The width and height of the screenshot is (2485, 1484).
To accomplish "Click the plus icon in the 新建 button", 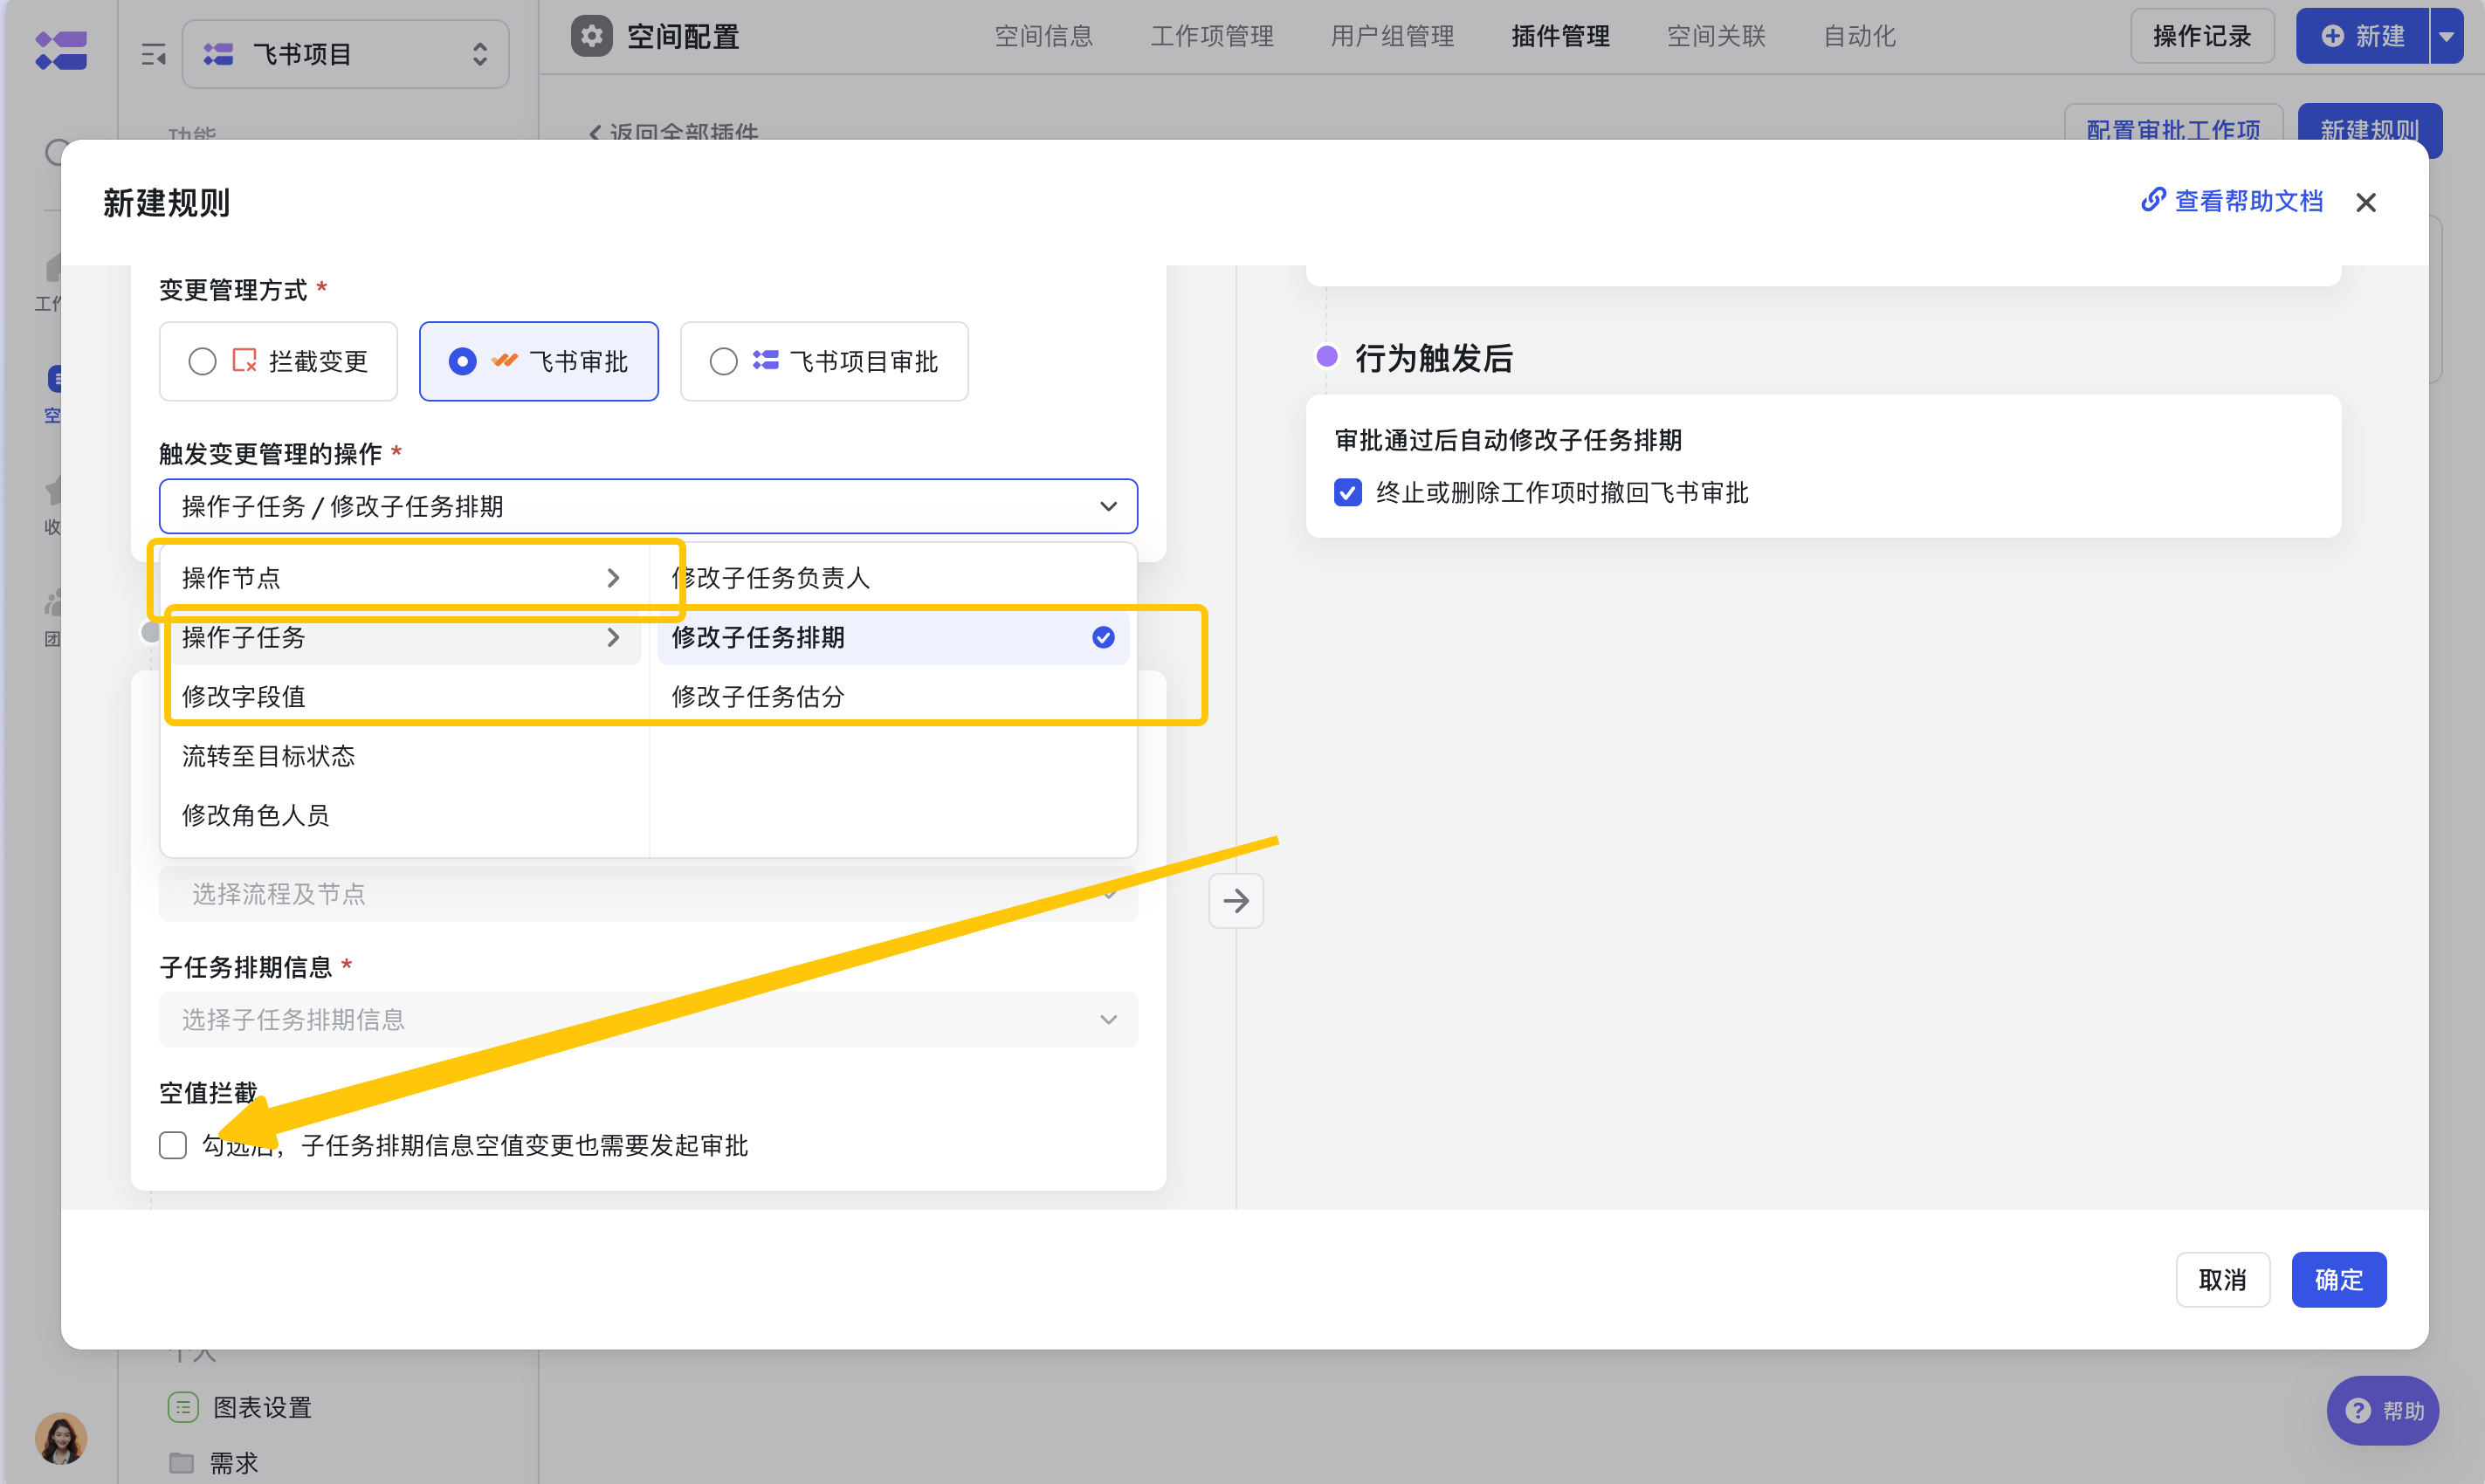I will pyautogui.click(x=2332, y=36).
